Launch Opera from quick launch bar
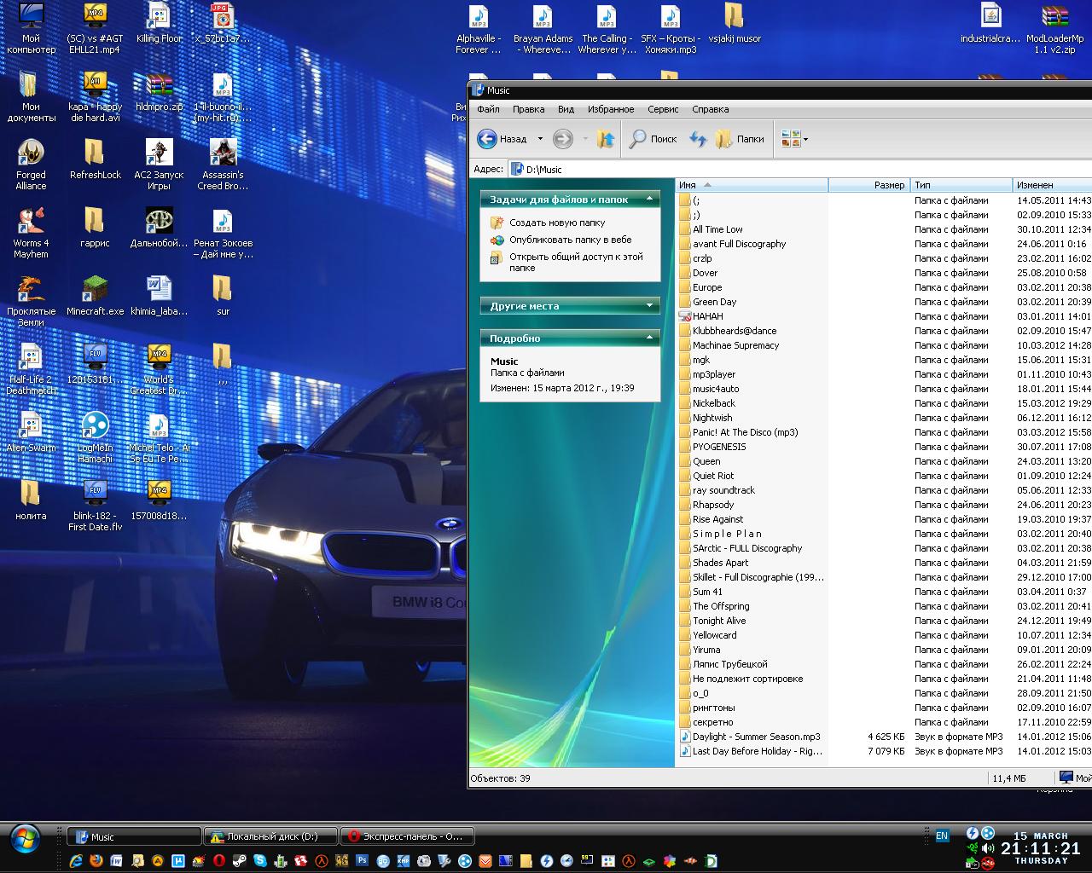The image size is (1092, 873). pyautogui.click(x=219, y=861)
